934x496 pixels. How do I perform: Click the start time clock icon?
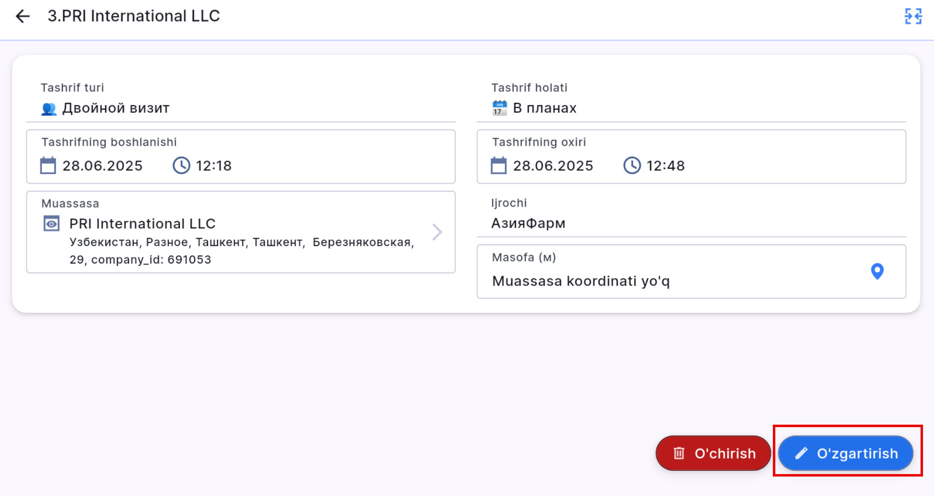coord(182,166)
